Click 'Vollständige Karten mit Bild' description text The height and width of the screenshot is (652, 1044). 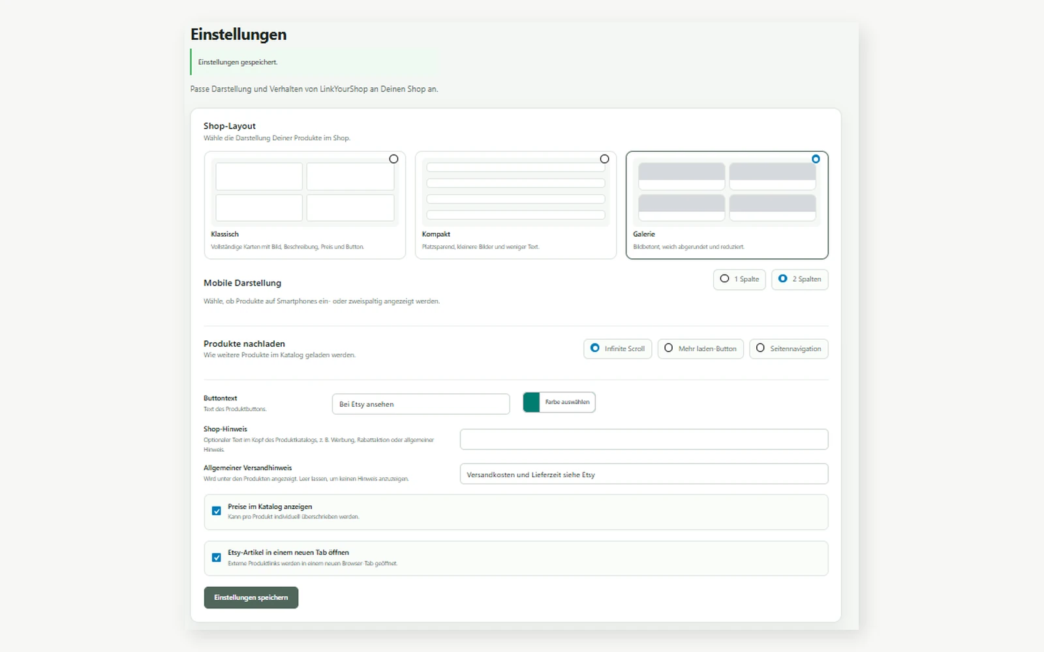point(287,247)
